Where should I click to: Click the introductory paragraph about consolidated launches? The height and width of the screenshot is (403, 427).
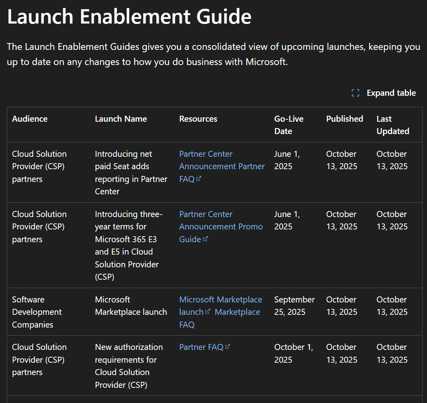pos(213,54)
